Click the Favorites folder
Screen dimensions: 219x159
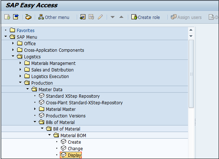26,30
